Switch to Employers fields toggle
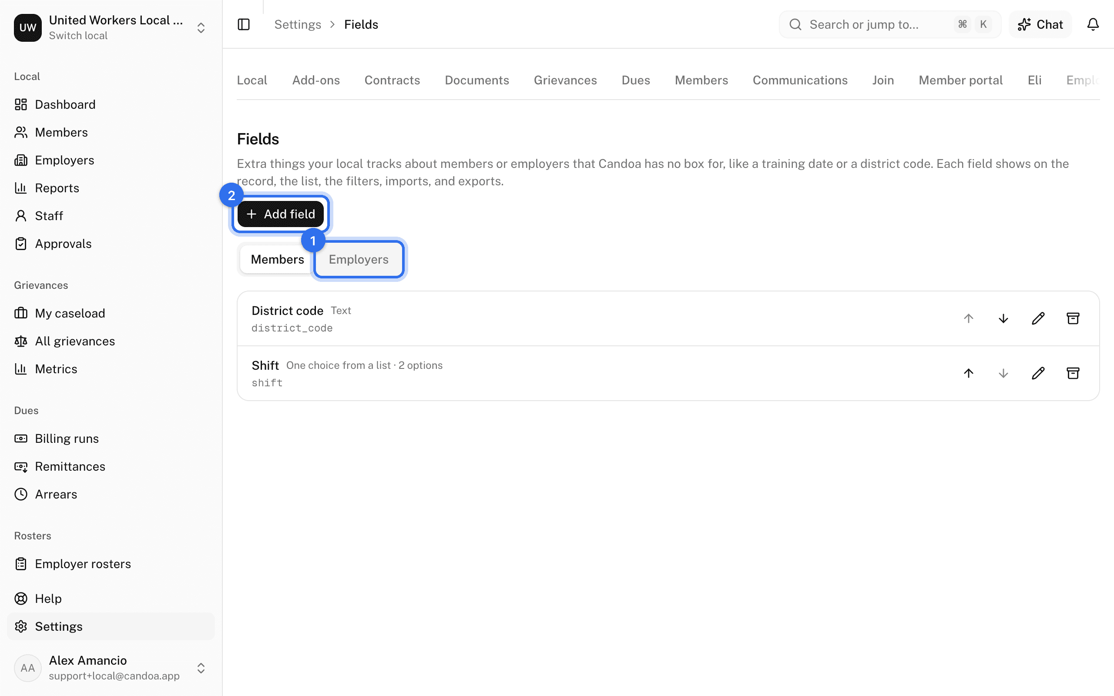This screenshot has height=696, width=1114. coord(359,259)
